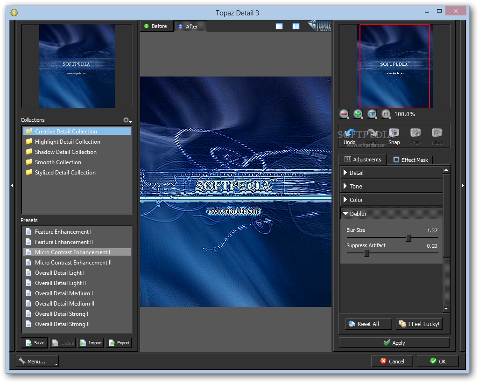Click the main preview image canvas

(235, 192)
